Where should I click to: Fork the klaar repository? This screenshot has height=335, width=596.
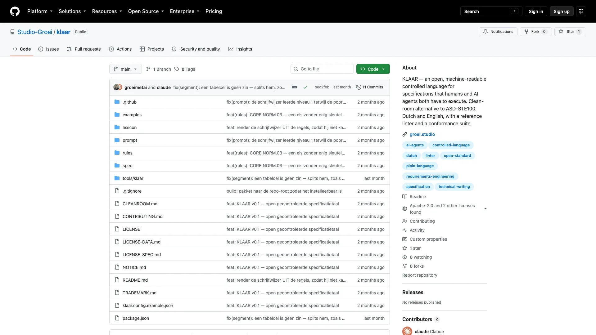tap(536, 32)
